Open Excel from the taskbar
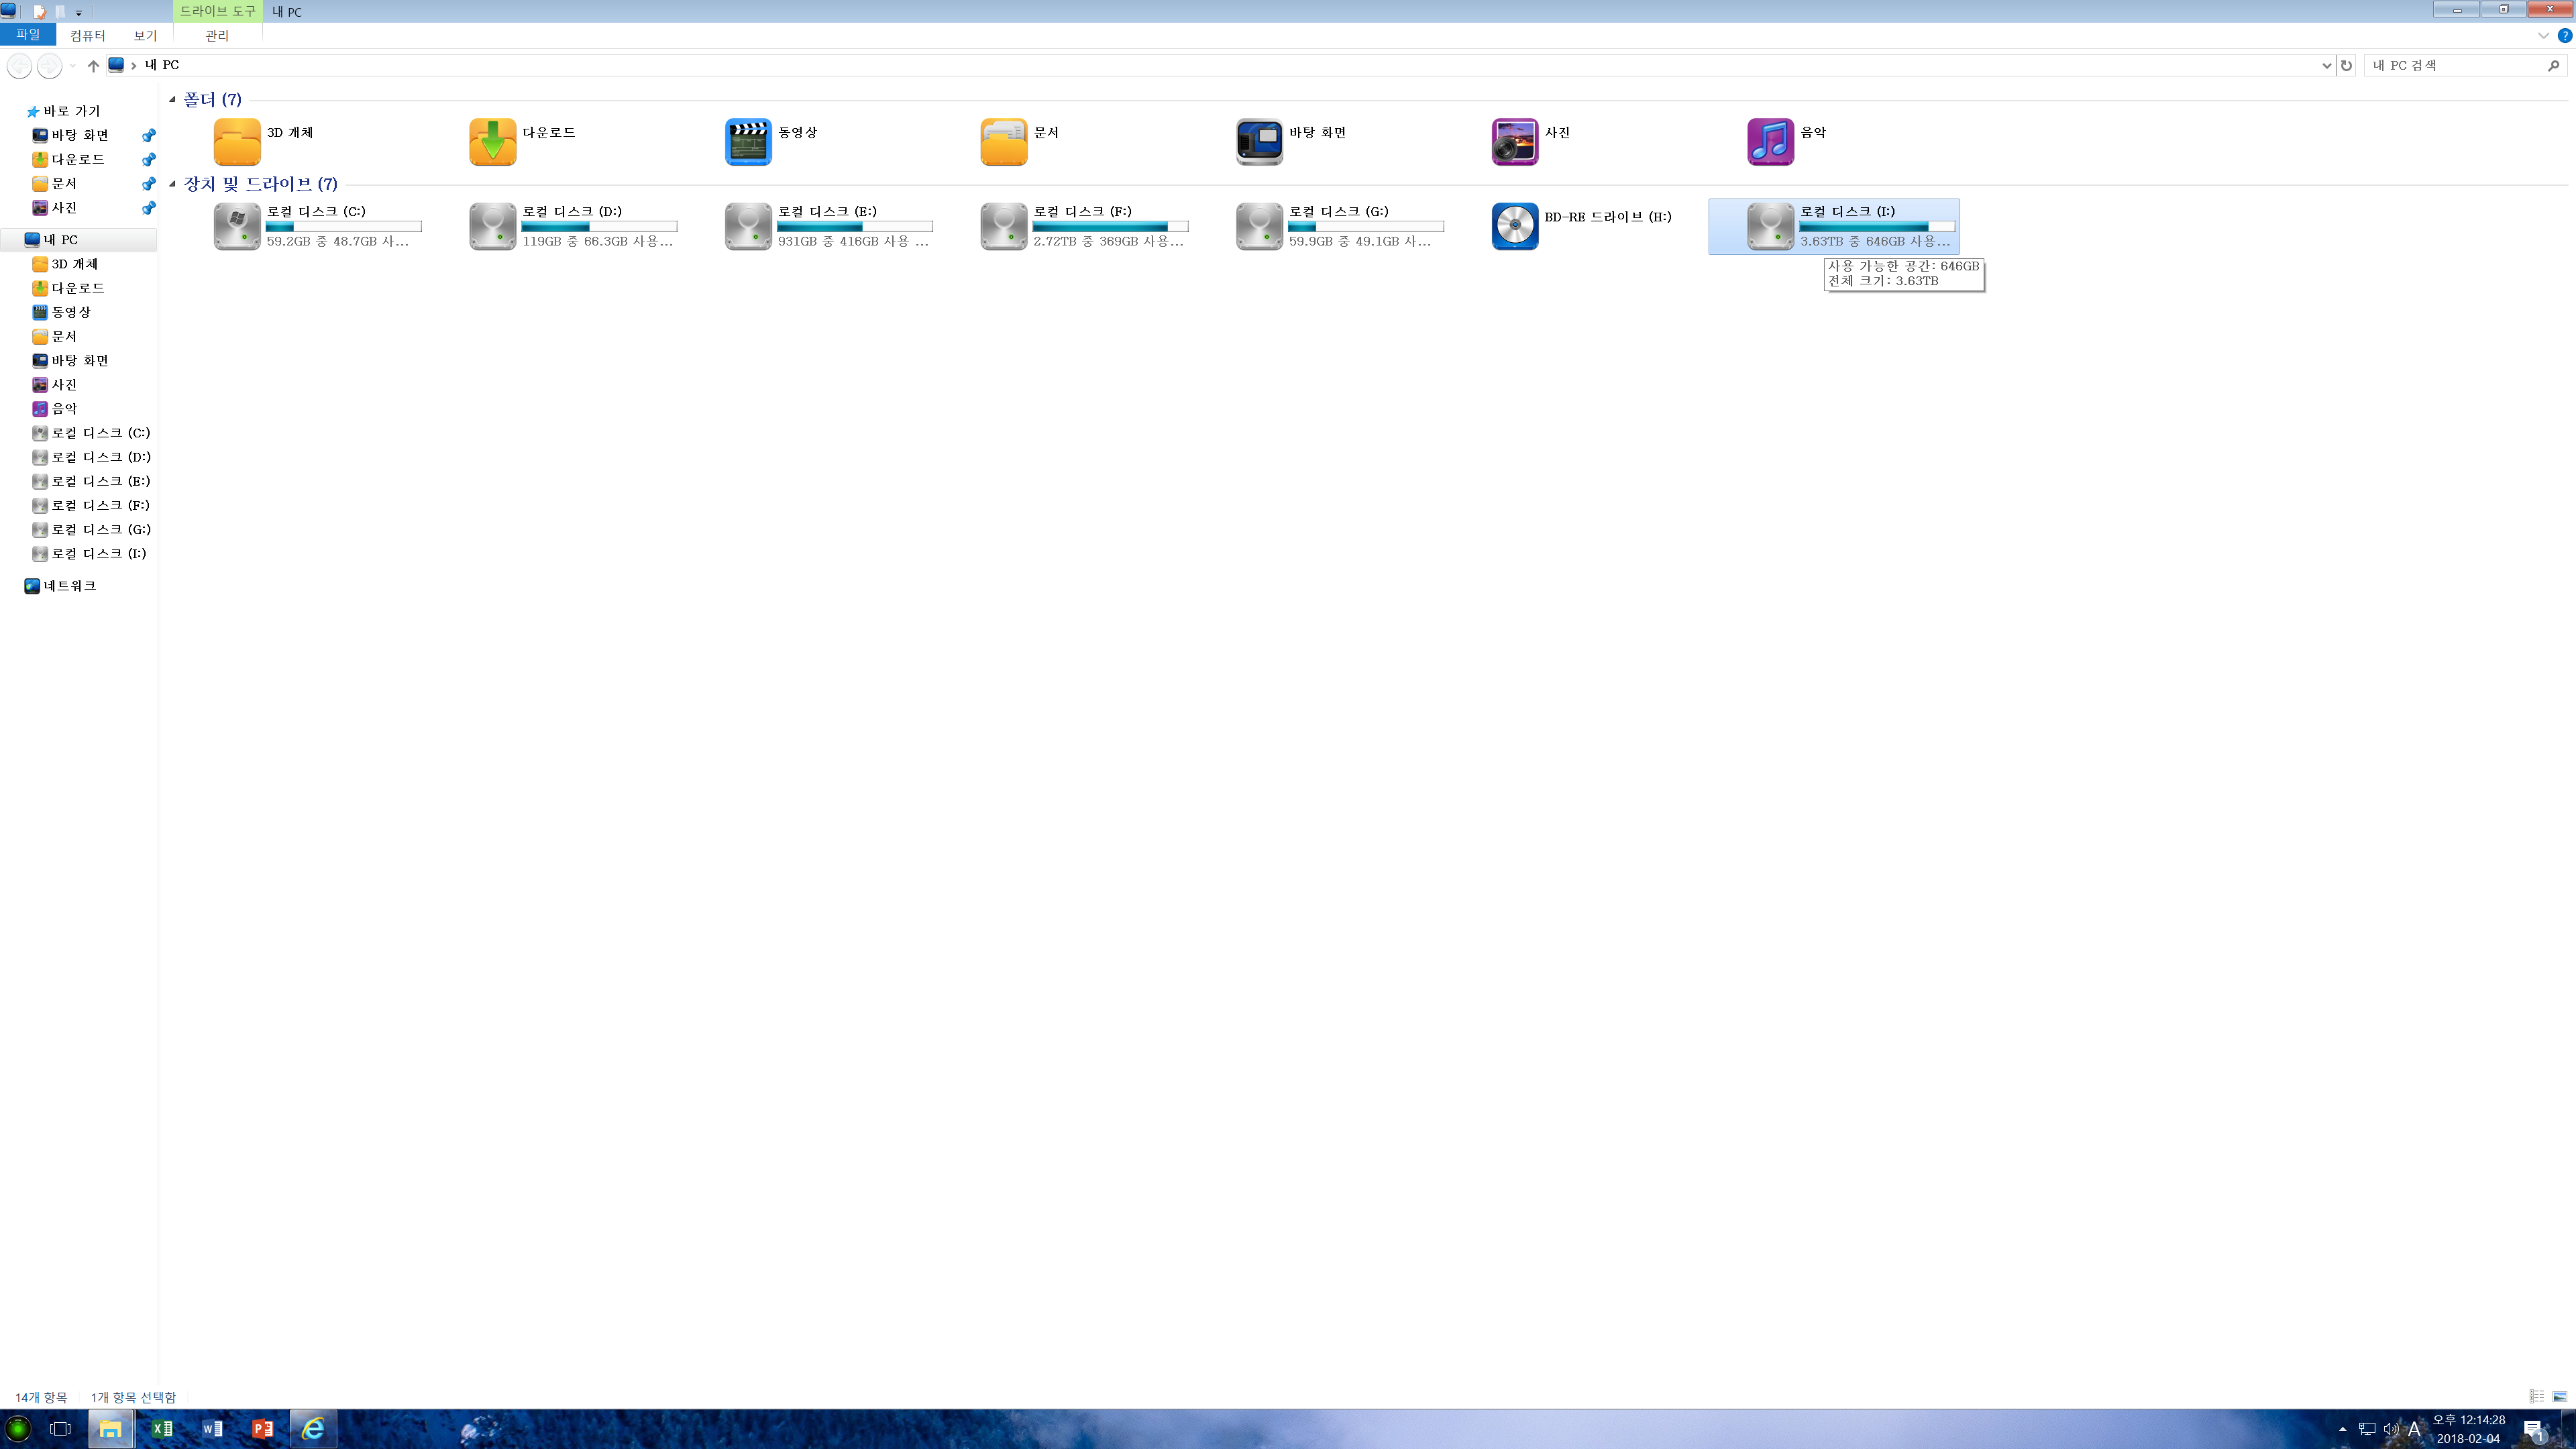The width and height of the screenshot is (2576, 1449). click(161, 1429)
